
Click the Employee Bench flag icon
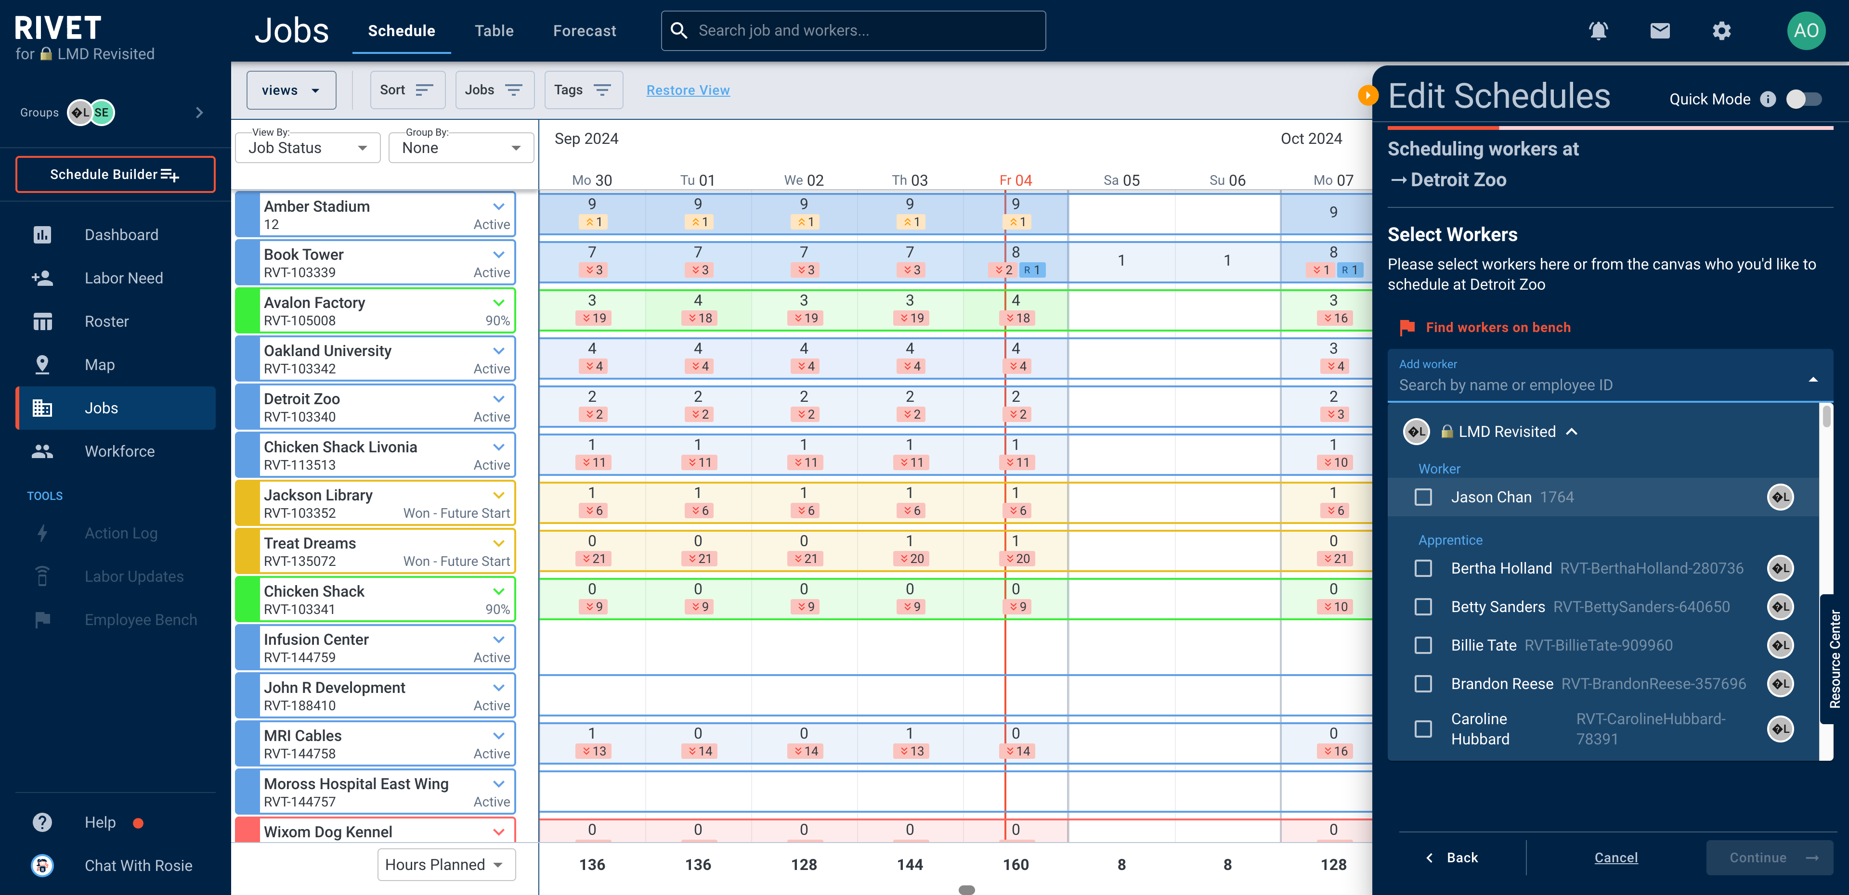[x=42, y=619]
